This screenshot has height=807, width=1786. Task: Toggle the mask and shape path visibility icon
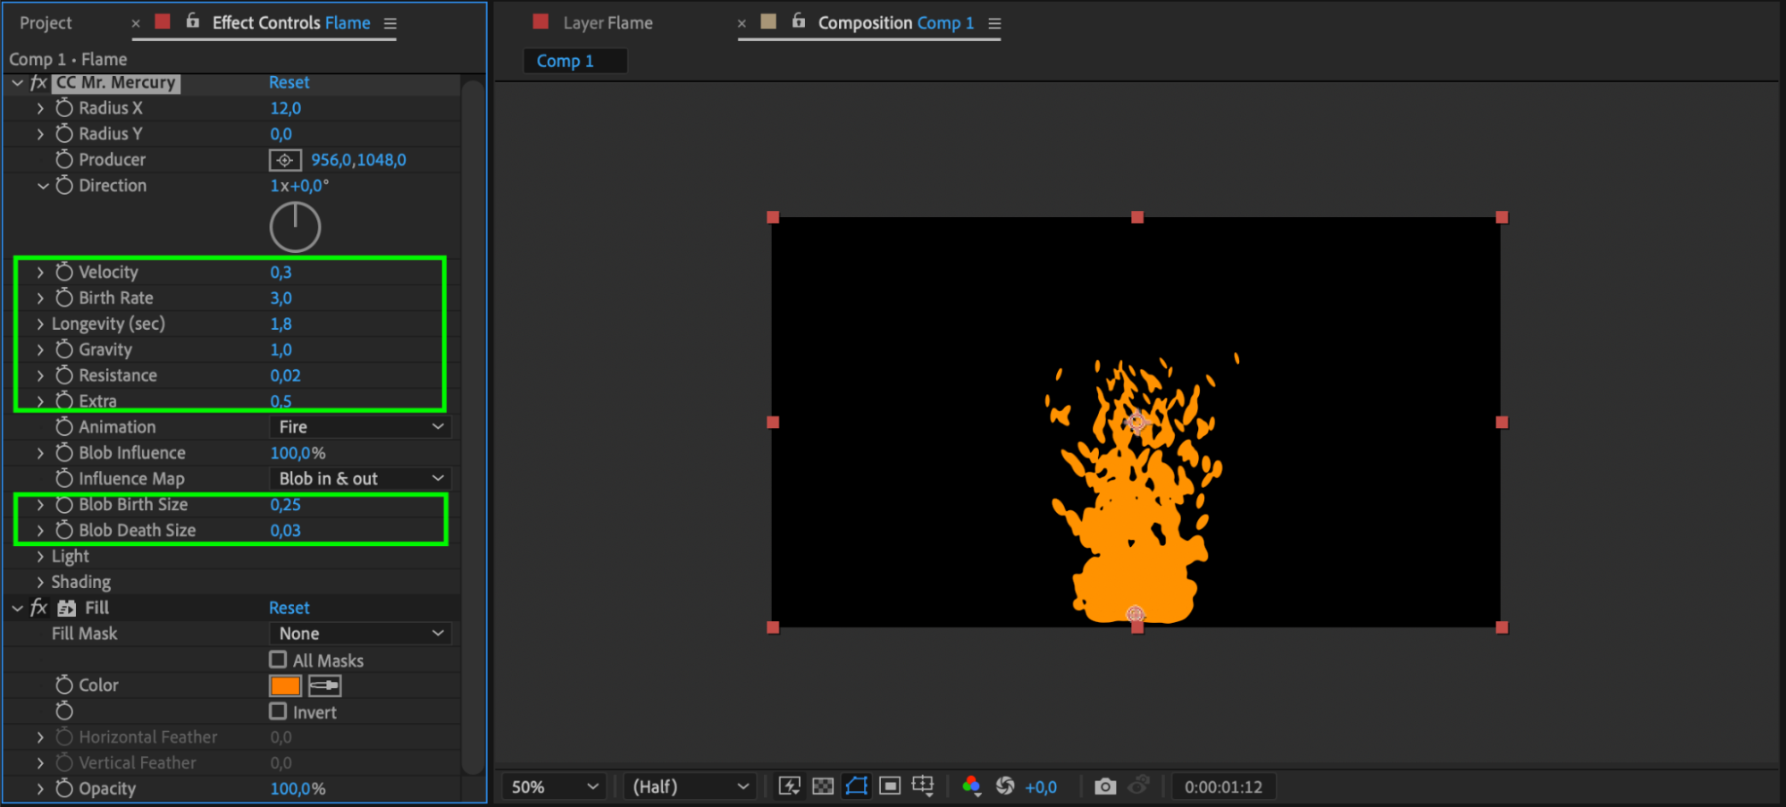[x=856, y=786]
